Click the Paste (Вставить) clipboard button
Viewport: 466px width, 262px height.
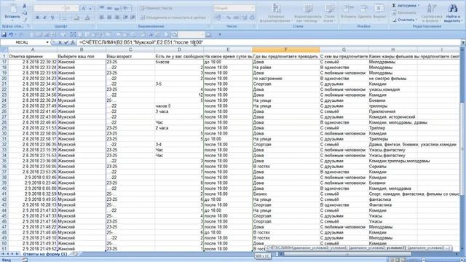12,12
